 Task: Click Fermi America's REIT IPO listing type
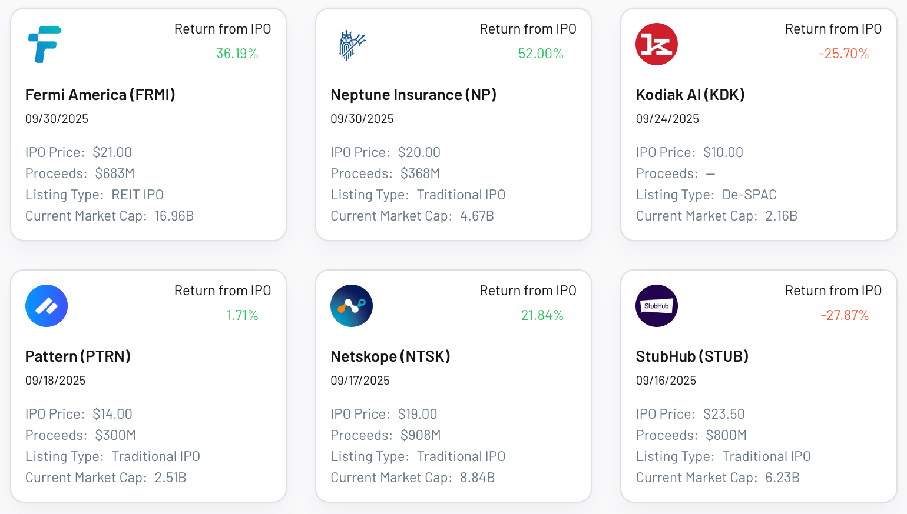point(137,195)
